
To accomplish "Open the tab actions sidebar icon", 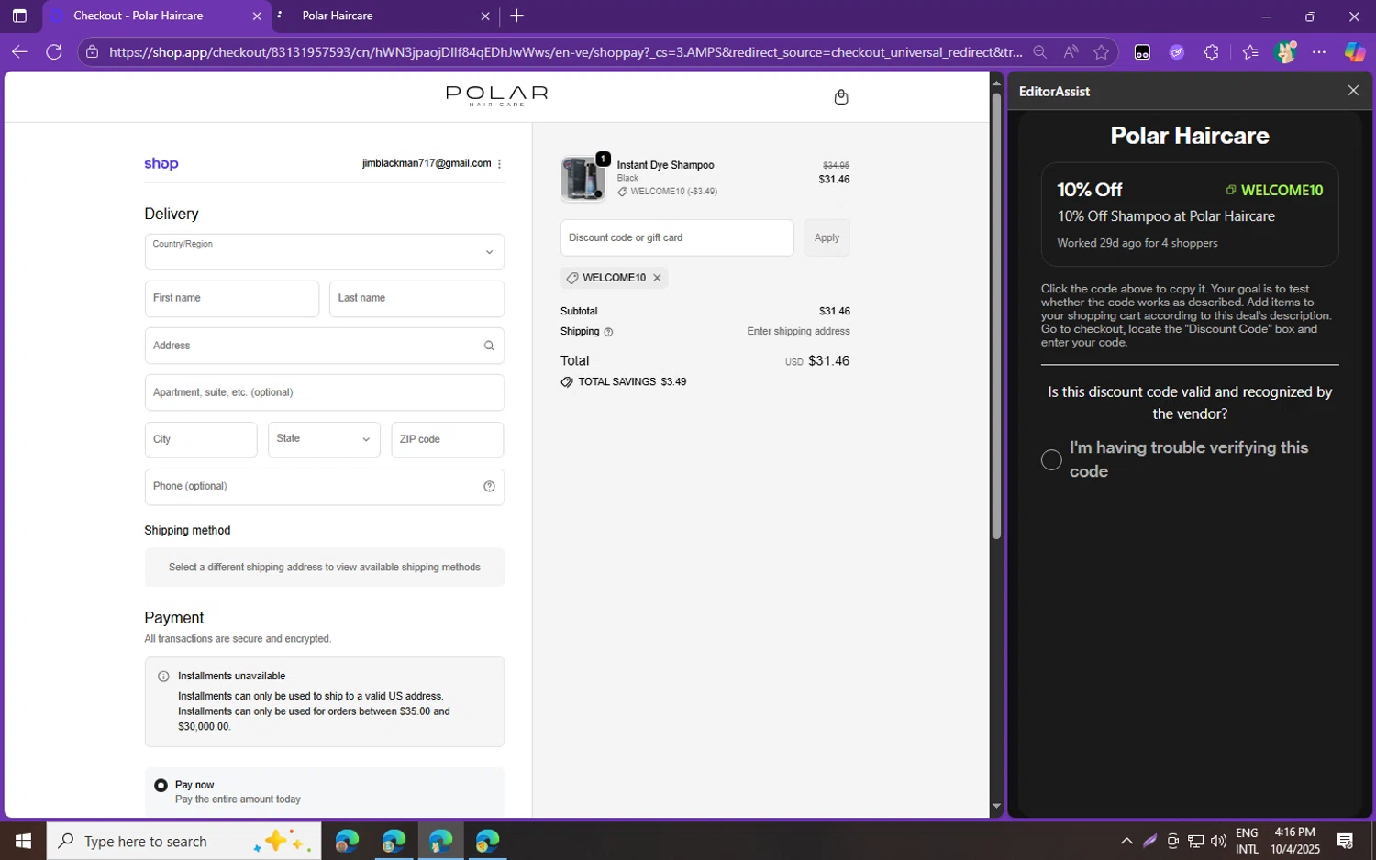I will pyautogui.click(x=19, y=16).
